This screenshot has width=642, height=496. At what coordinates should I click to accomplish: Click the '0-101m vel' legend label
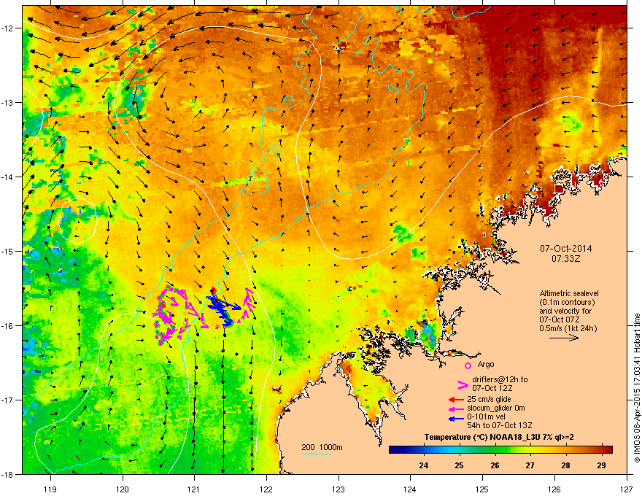pos(484,416)
